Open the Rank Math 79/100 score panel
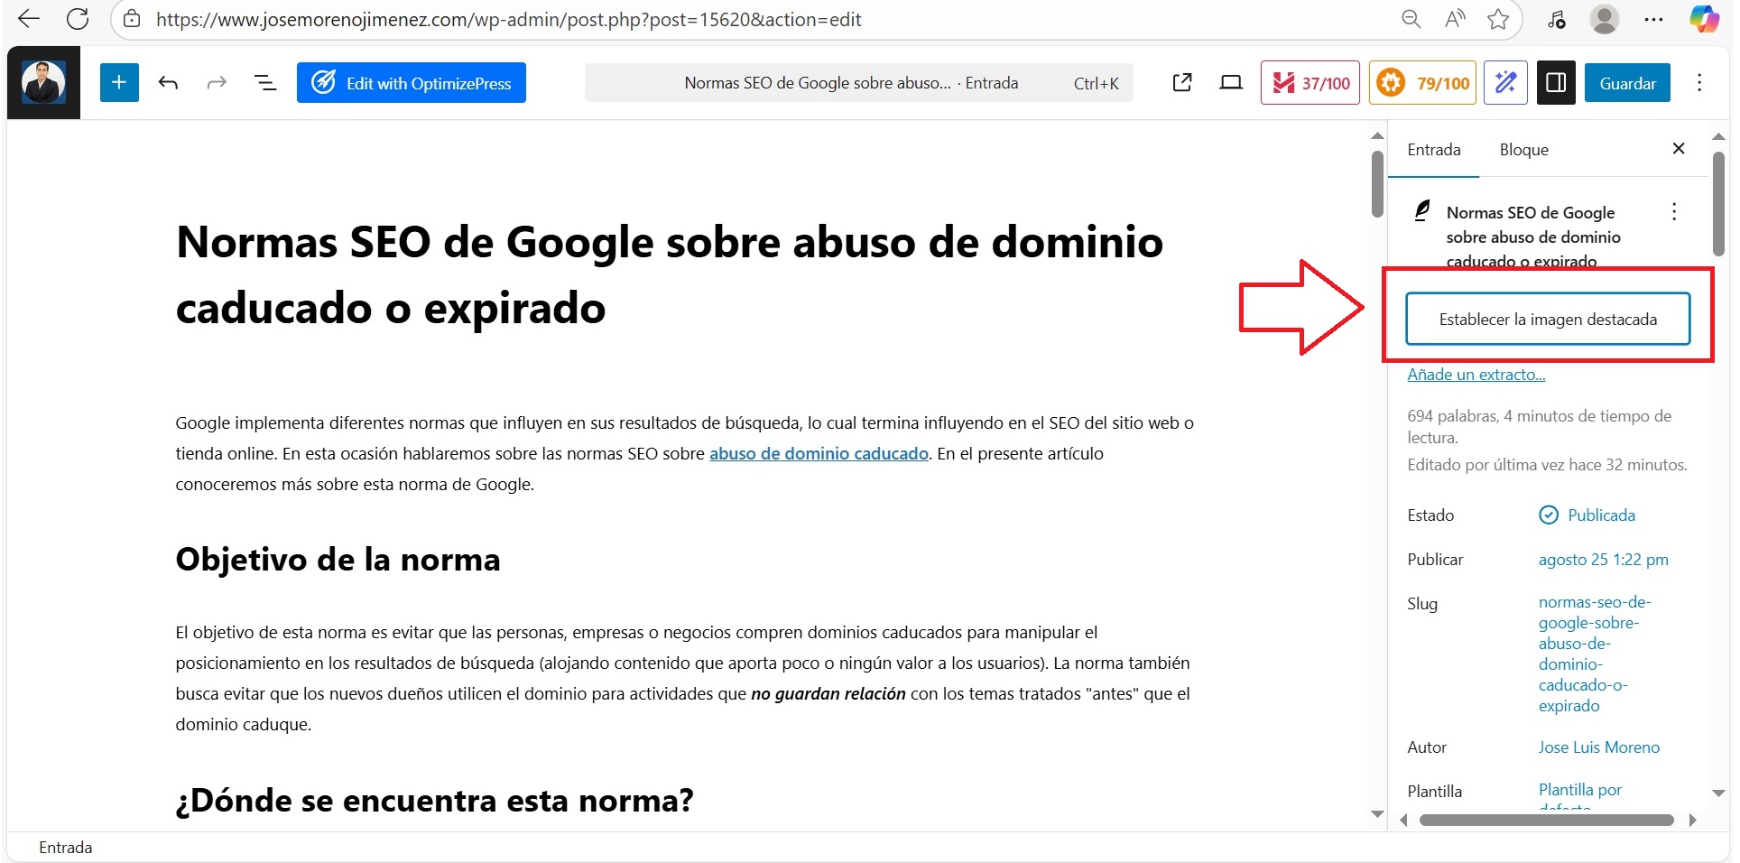This screenshot has height=863, width=1740. (x=1422, y=83)
